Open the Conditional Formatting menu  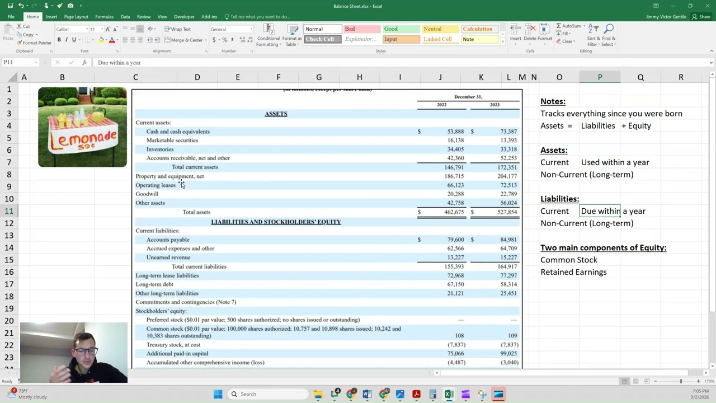[268, 35]
